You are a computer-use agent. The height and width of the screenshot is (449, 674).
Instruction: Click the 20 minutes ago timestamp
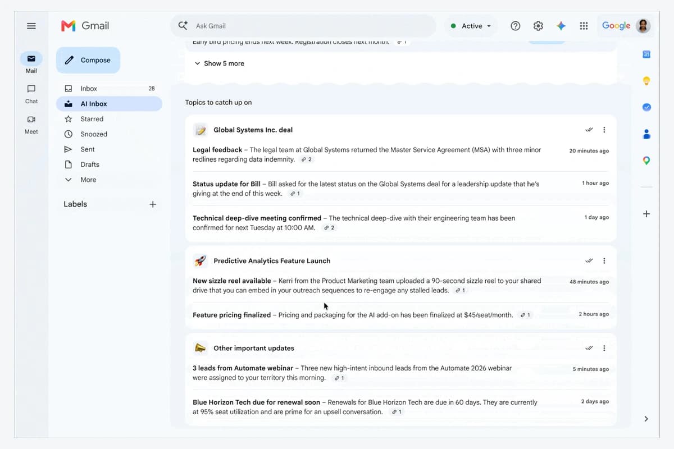coord(589,151)
